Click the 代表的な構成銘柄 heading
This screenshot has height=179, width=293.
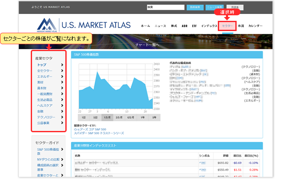180,63
